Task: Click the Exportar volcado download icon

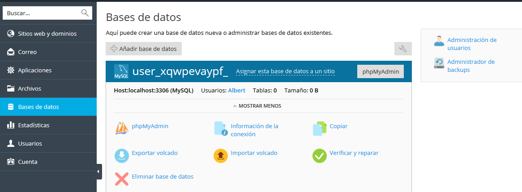Action: pos(122,155)
